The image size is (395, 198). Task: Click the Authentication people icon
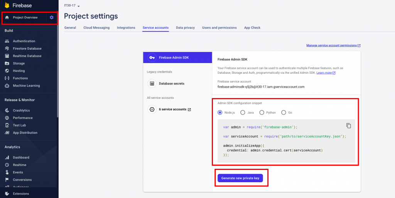tap(7, 41)
